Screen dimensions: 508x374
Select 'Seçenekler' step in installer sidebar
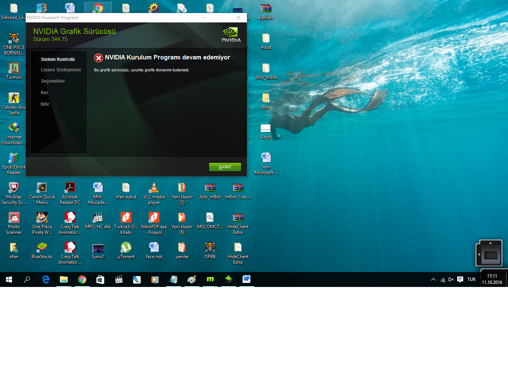pyautogui.click(x=53, y=81)
